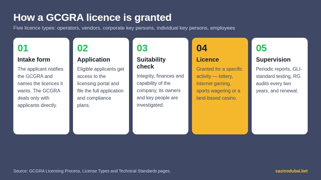The height and width of the screenshot is (180, 321).
Task: Click the subtitle listing five licence types
Action: tap(124, 28)
